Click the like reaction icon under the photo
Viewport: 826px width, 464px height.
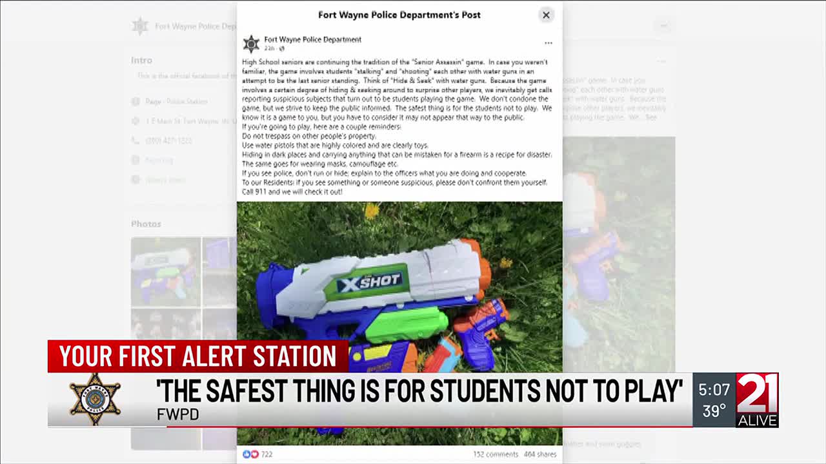coord(246,454)
